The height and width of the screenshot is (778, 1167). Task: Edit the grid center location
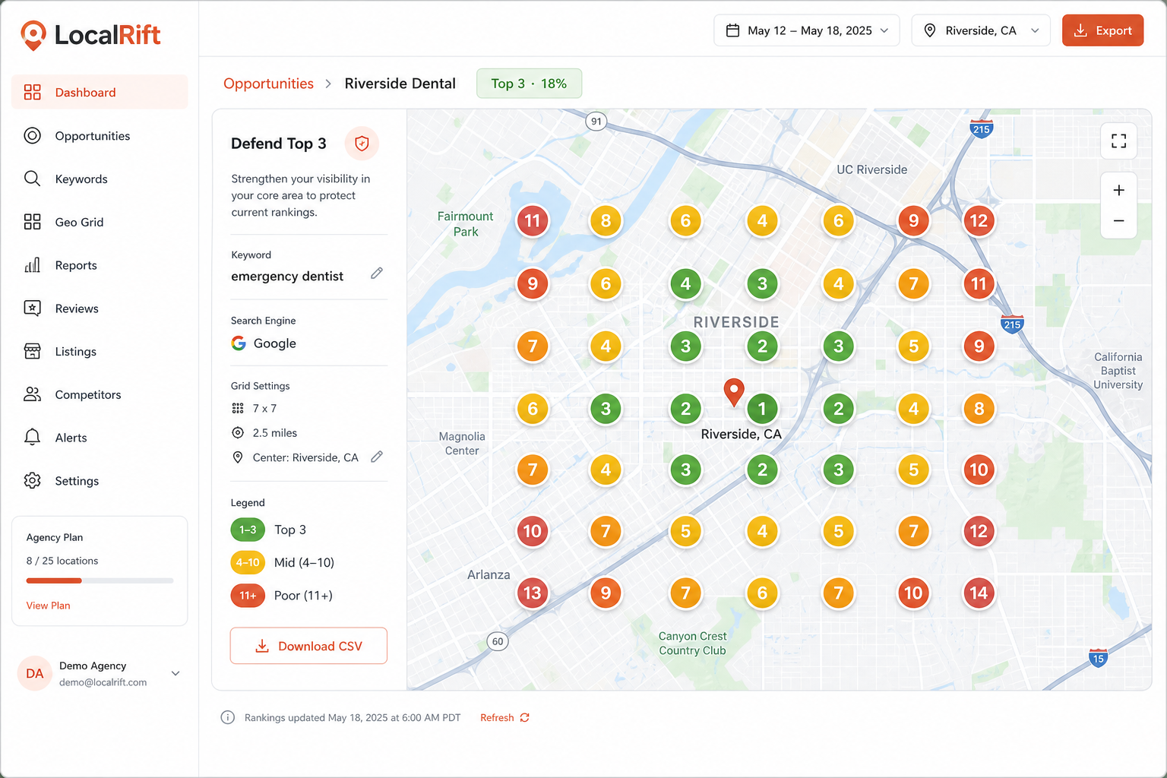pos(377,457)
